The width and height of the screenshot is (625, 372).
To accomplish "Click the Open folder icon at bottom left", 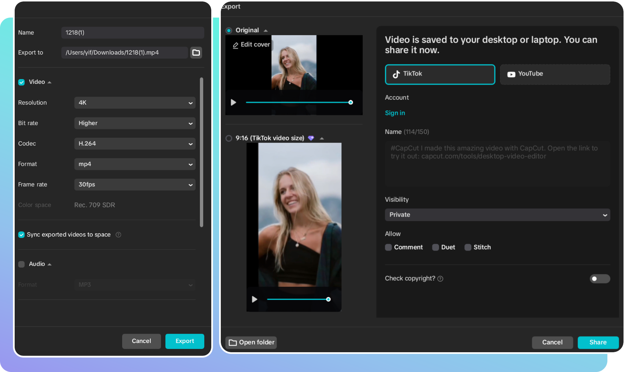I will coord(233,342).
